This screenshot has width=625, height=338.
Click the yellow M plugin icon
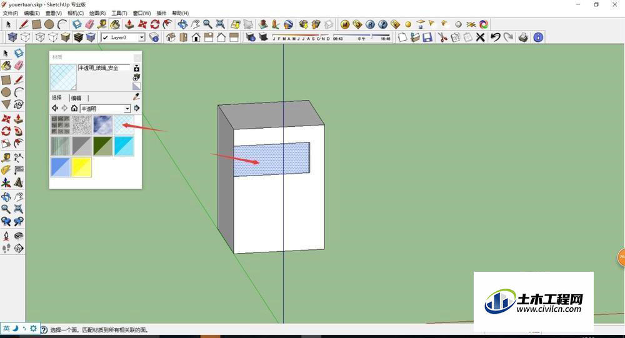point(345,24)
